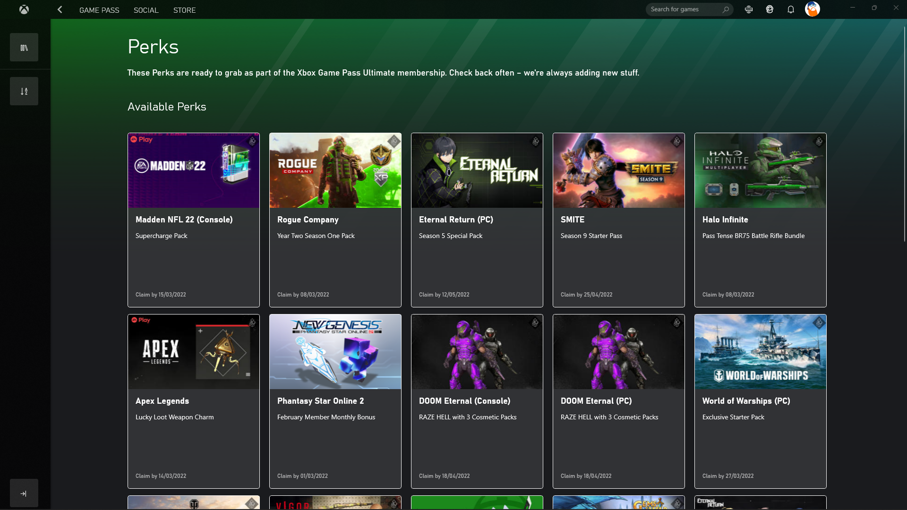Click perk badge on DOOM Eternal (Console)
The image size is (907, 510).
[x=536, y=323]
